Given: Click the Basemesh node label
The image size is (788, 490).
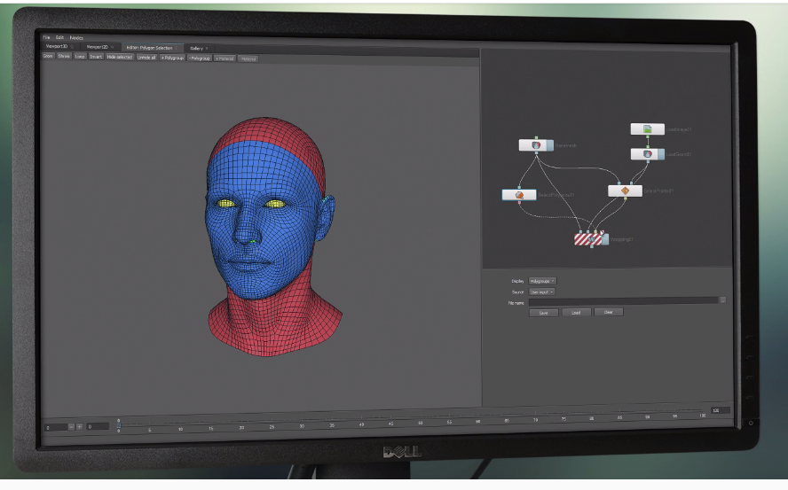Looking at the screenshot, I should point(566,145).
